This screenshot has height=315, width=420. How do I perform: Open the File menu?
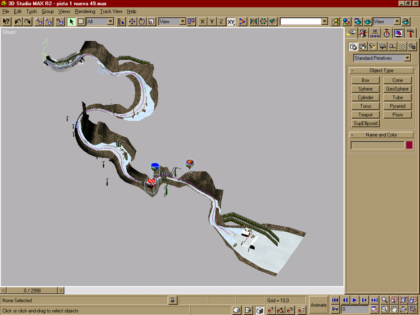tap(6, 12)
